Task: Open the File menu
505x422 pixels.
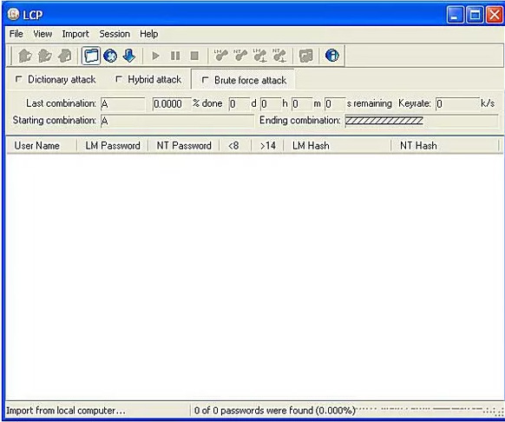Action: coord(16,34)
